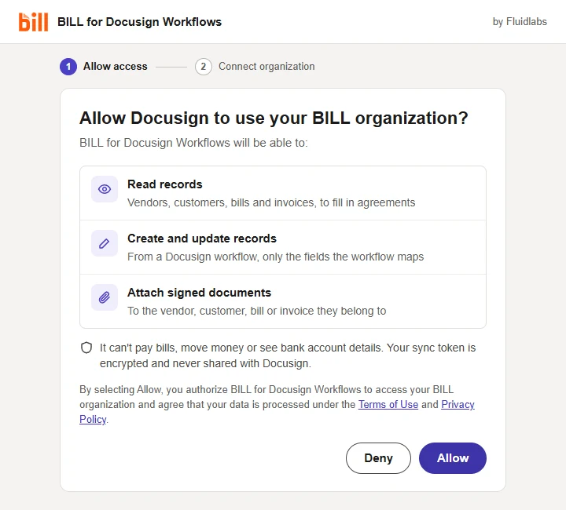Click the 'Read records' permission title

point(164,184)
